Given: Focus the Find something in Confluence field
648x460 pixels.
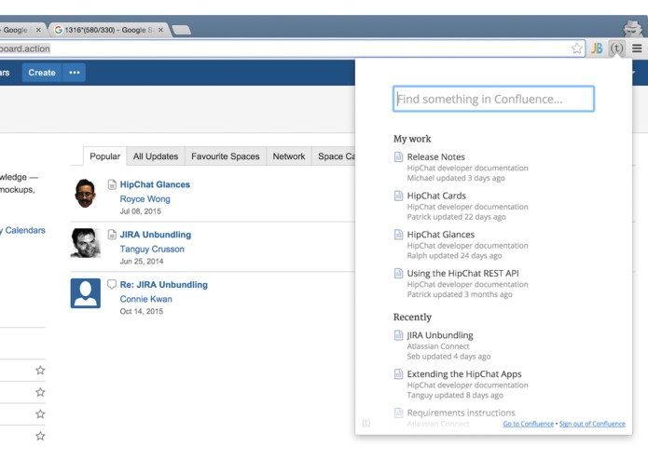Looking at the screenshot, I should [493, 99].
